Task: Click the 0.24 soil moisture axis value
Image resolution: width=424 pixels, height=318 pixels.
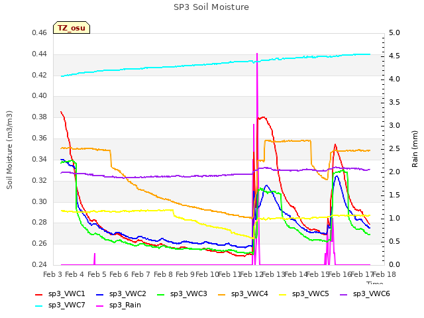Action: [x=40, y=265]
